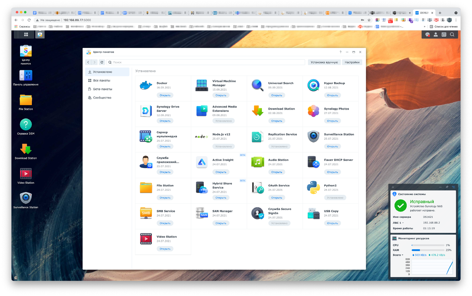Image resolution: width=472 pixels, height=296 pixels.
Task: Open the Сообщество sidebar tab
Action: pyautogui.click(x=107, y=98)
